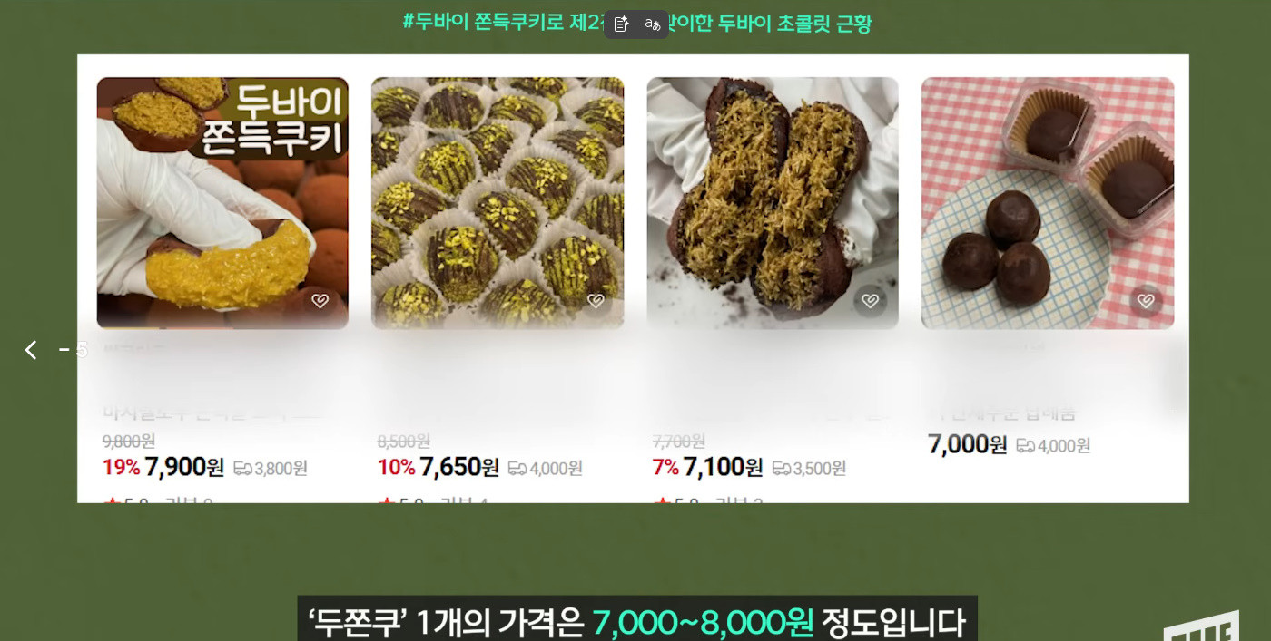The height and width of the screenshot is (641, 1271).
Task: Click the 19% 7,900원 discounted price
Action: point(163,468)
